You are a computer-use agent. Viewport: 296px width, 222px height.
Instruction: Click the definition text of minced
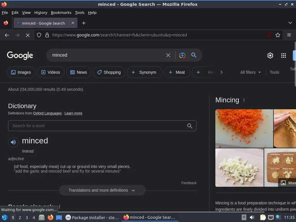coord(72,167)
